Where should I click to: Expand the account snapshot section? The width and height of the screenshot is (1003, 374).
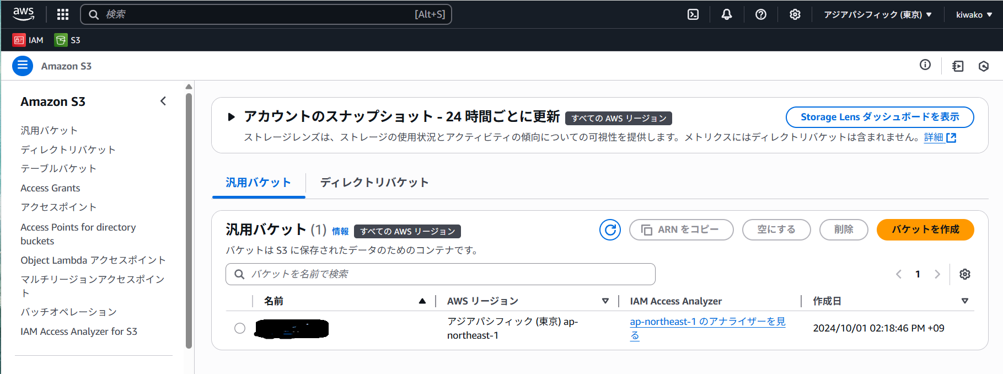pos(232,117)
